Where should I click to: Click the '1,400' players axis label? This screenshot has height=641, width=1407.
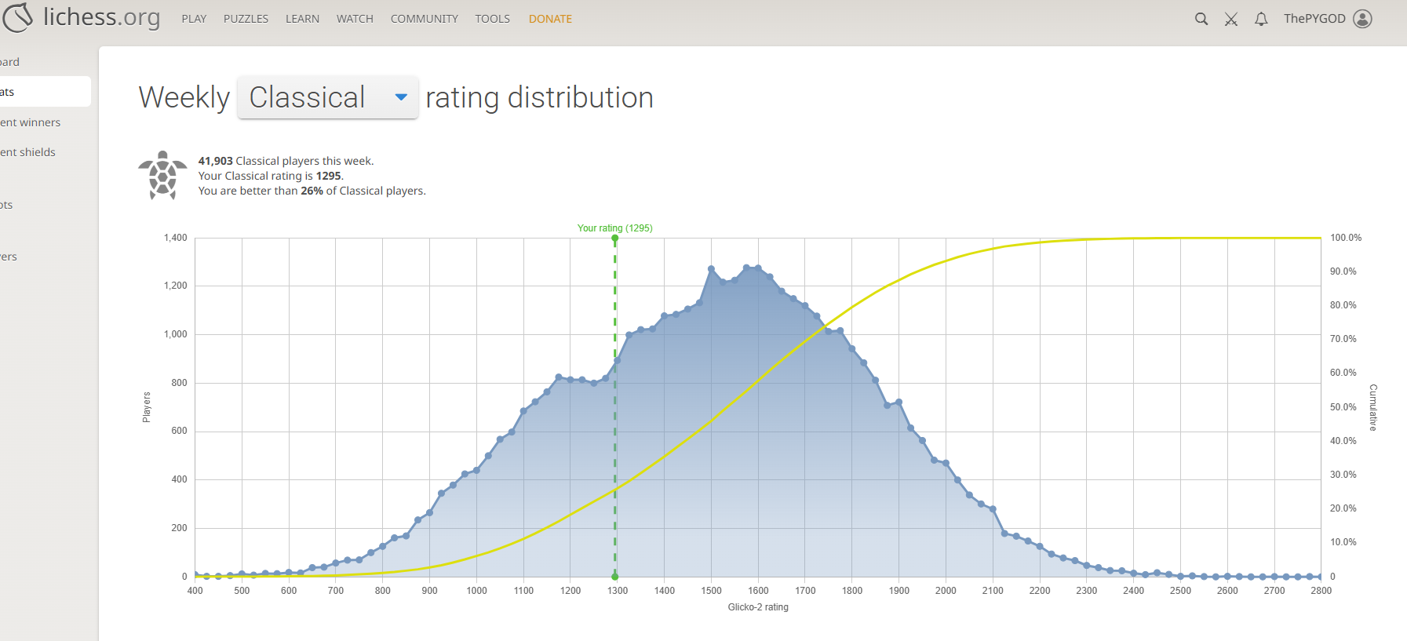tap(176, 238)
